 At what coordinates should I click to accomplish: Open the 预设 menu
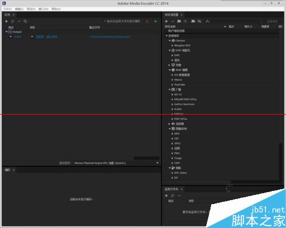(31, 9)
